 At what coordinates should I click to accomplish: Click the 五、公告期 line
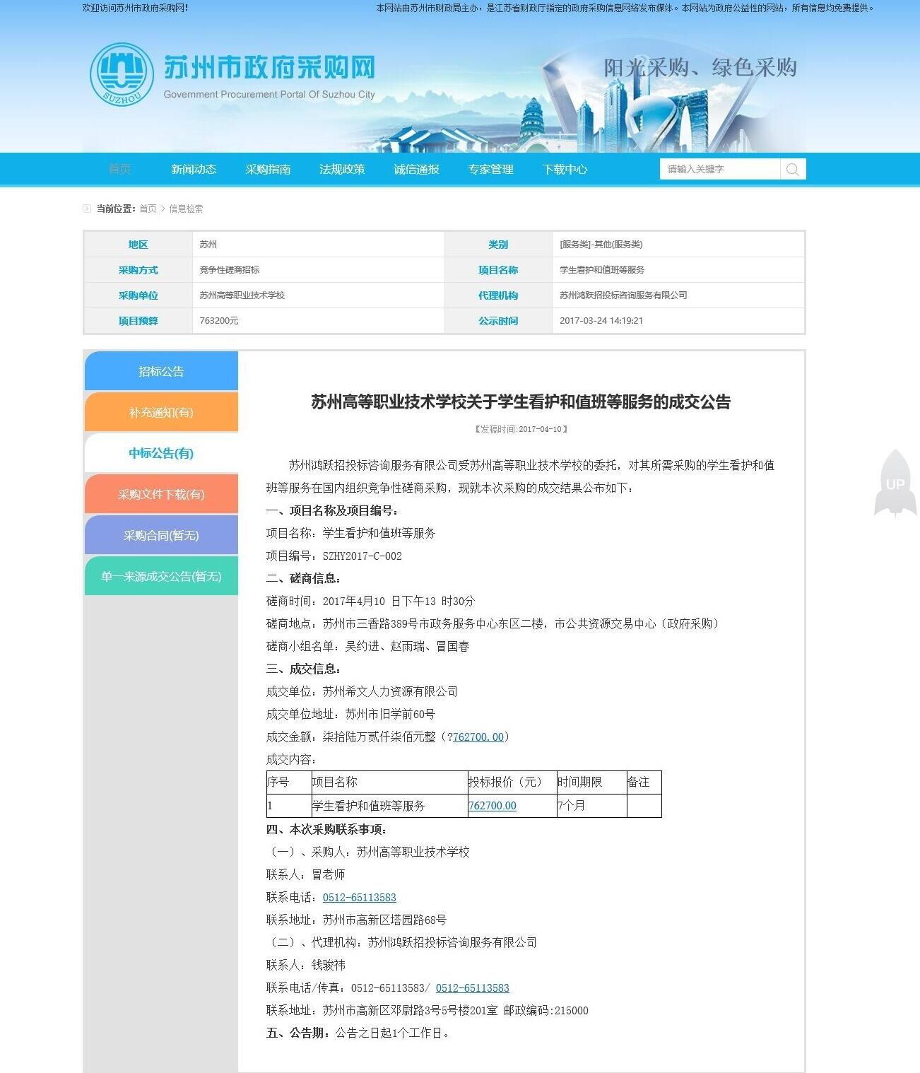click(358, 1033)
